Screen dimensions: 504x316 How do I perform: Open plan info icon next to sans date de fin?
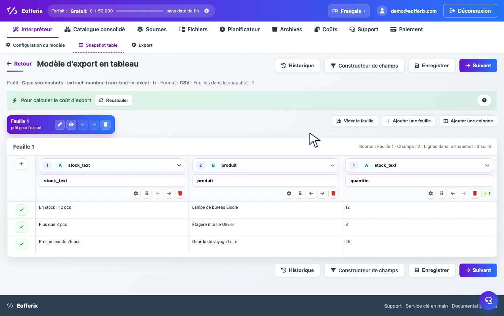pos(207,11)
